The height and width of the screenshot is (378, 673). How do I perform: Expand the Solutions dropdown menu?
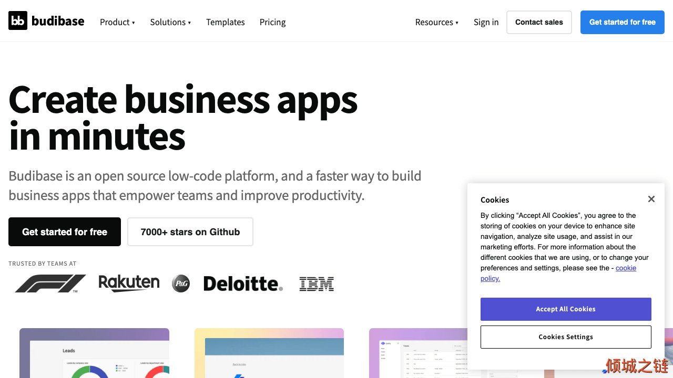pos(170,22)
